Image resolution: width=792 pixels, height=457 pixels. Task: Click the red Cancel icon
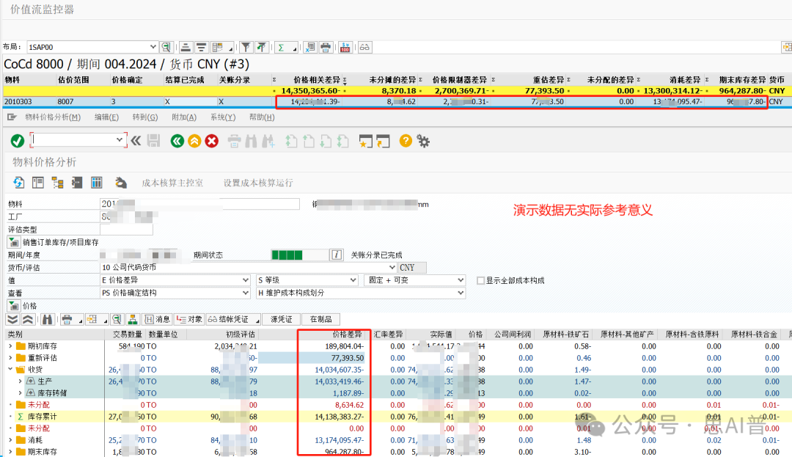pos(212,141)
